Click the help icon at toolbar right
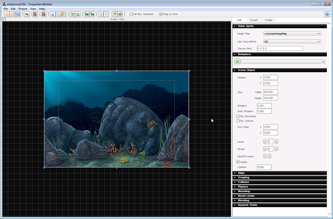Viewport: 333px width, 219px height. coord(327,14)
